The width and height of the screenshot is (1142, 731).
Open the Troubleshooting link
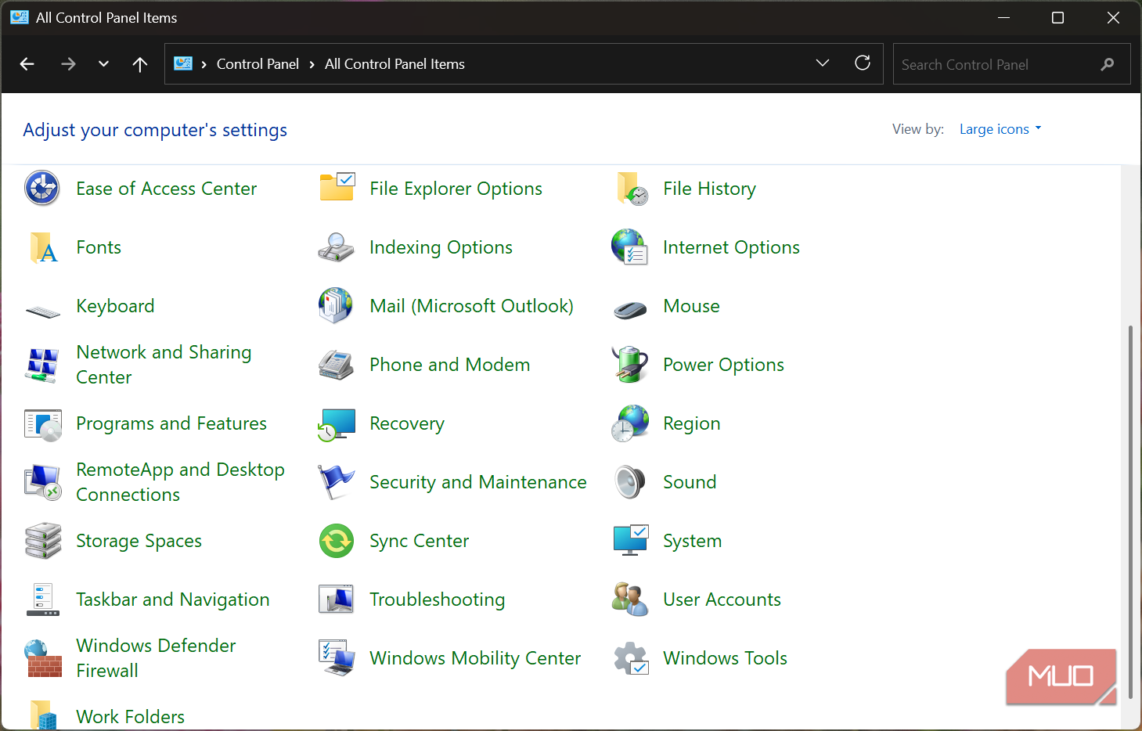tap(438, 600)
